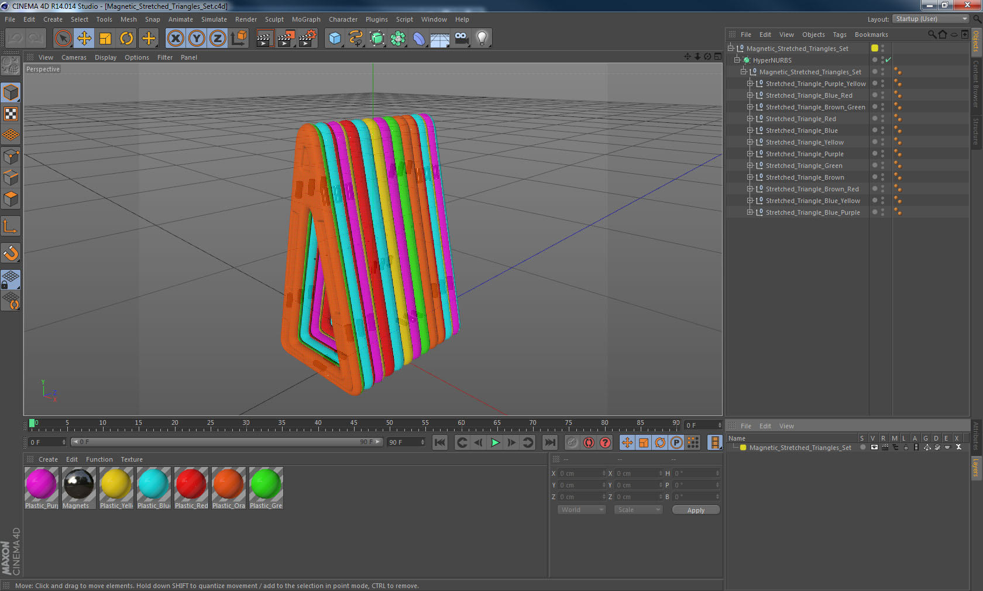
Task: Click the Undo arrow icon
Action: tap(15, 39)
